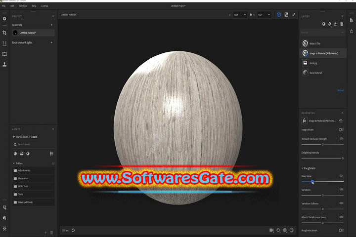Viewport: 356px width, 237px height.
Task: Maximize viewport with expand arrows icon
Action: tap(294, 15)
